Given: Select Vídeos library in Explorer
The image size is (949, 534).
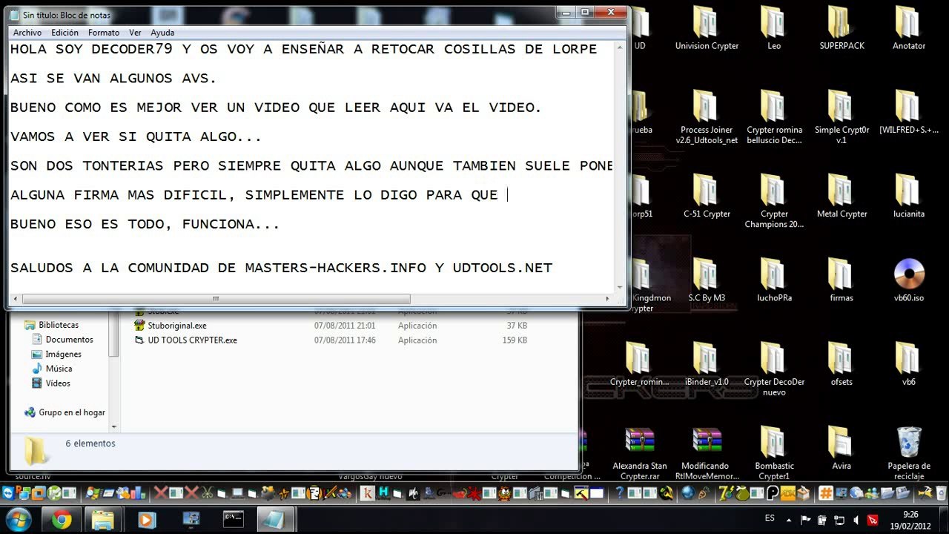Looking at the screenshot, I should click(x=58, y=383).
